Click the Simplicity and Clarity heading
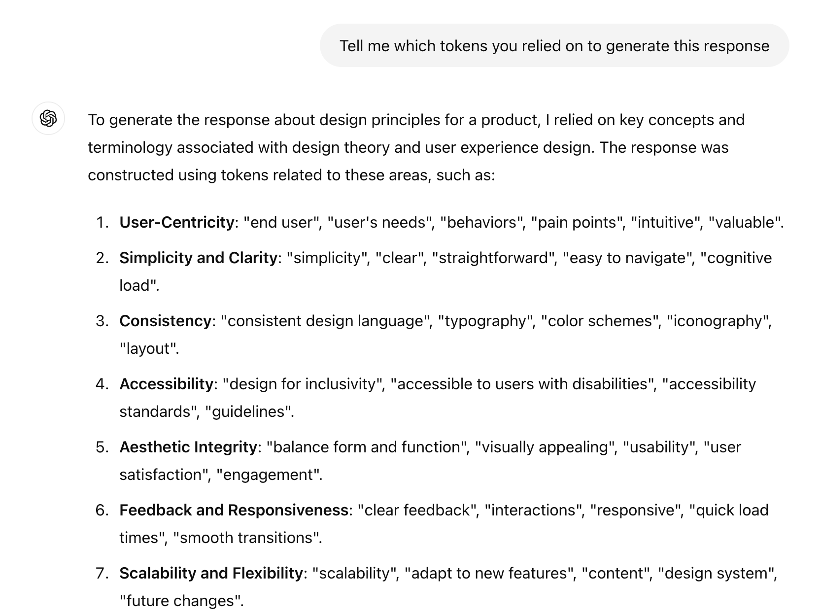821x614 pixels. (x=198, y=258)
